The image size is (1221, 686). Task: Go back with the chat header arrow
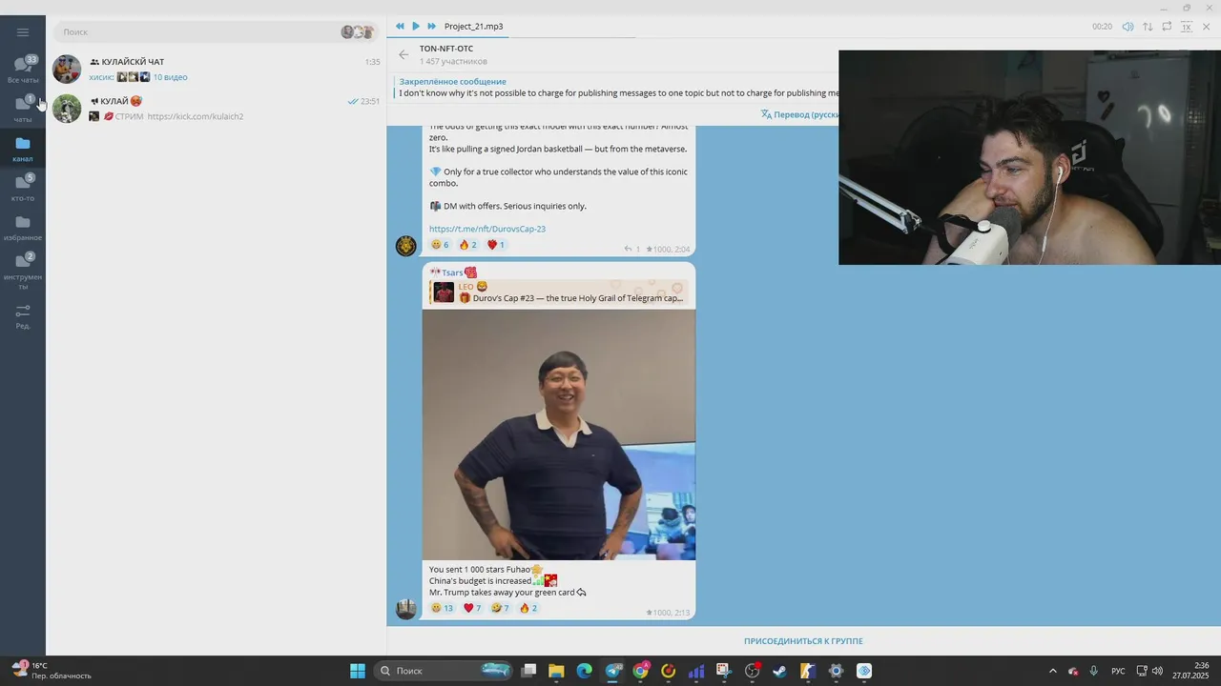(404, 54)
